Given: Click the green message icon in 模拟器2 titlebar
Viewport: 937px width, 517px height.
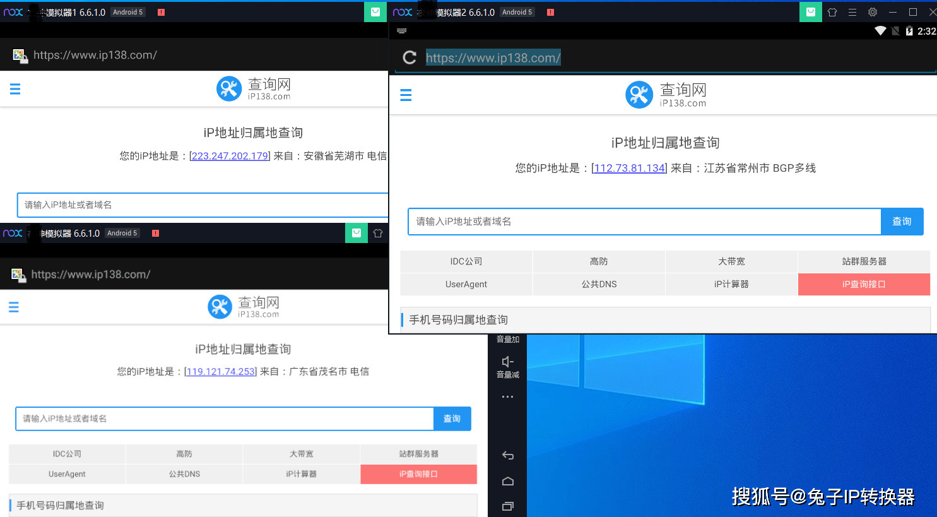Looking at the screenshot, I should (x=811, y=12).
